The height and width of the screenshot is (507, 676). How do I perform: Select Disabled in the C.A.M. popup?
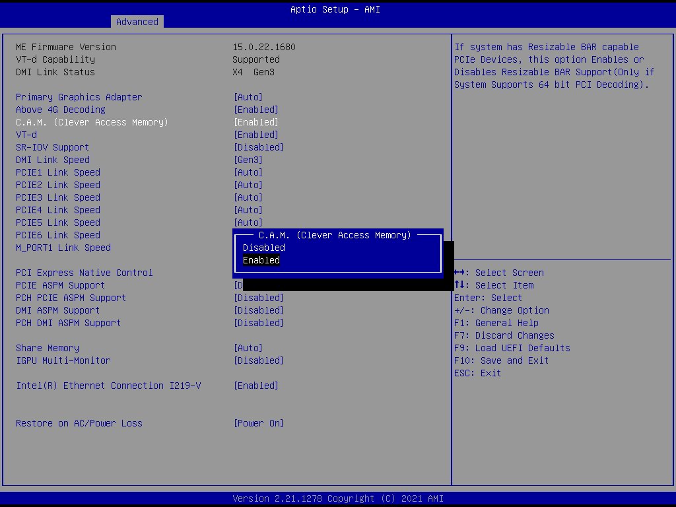(x=264, y=248)
